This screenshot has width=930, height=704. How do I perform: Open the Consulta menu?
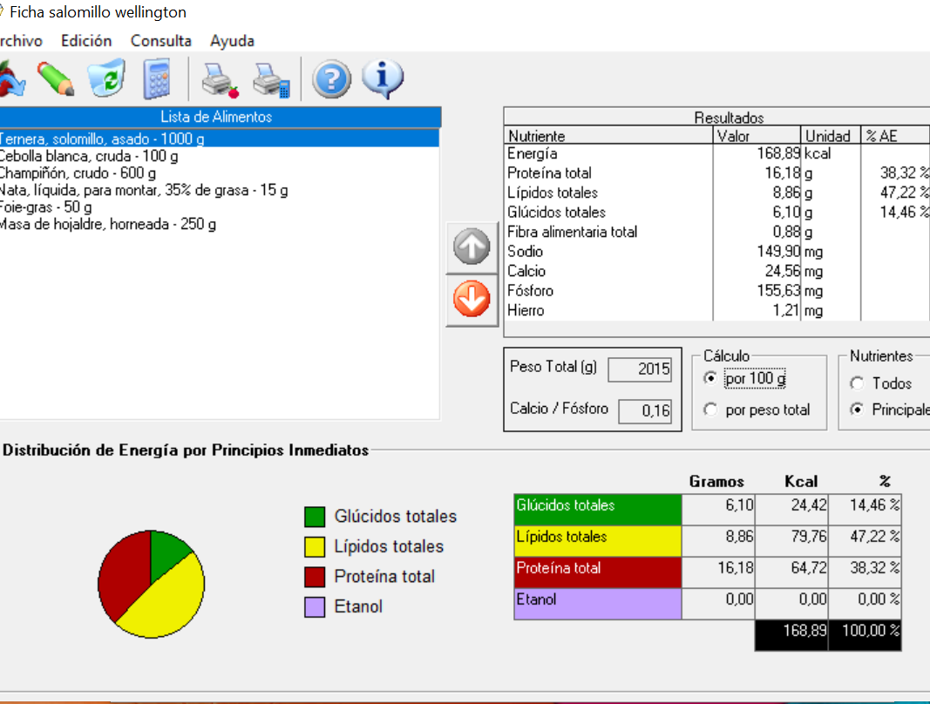click(160, 41)
